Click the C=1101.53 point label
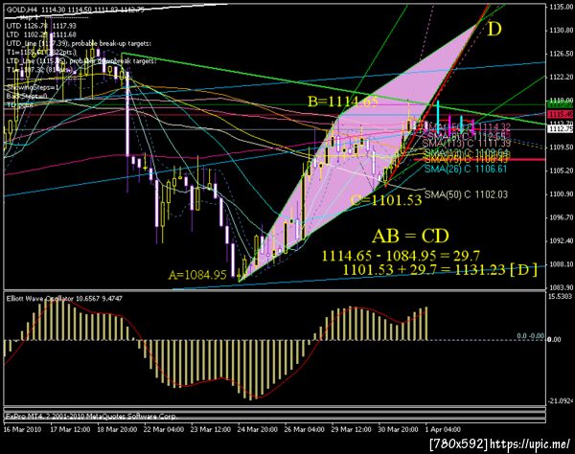The height and width of the screenshot is (454, 575). (386, 200)
